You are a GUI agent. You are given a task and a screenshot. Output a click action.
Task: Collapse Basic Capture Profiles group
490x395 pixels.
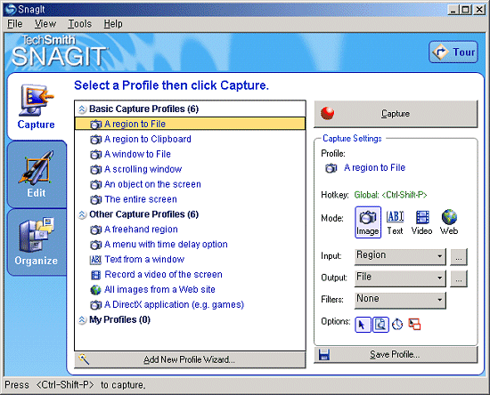[x=82, y=109]
